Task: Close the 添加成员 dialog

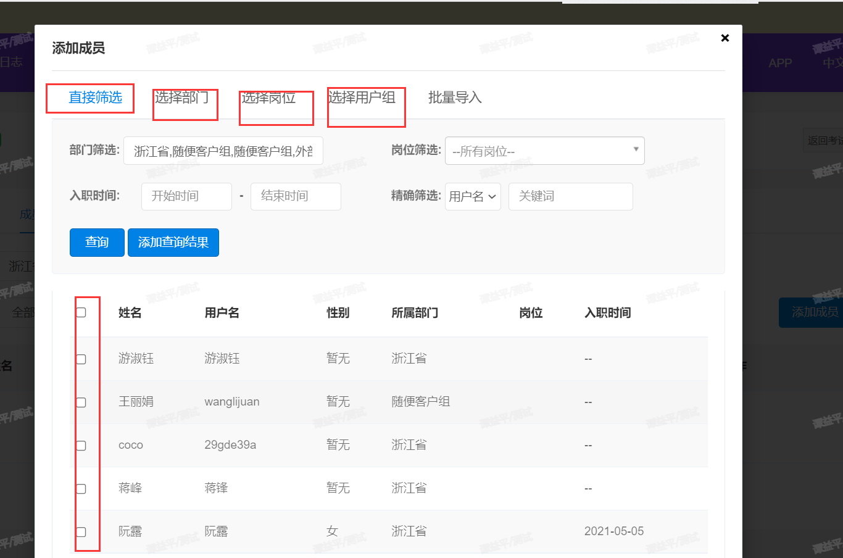Action: (x=725, y=38)
